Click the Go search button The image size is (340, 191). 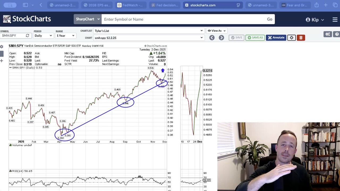[x=270, y=19]
